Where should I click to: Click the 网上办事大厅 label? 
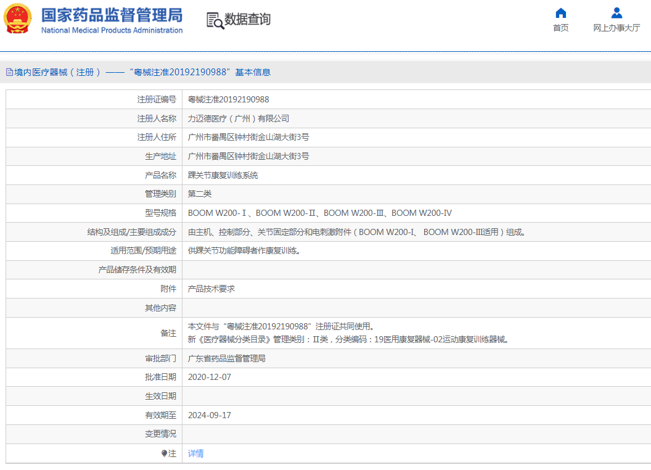(616, 28)
